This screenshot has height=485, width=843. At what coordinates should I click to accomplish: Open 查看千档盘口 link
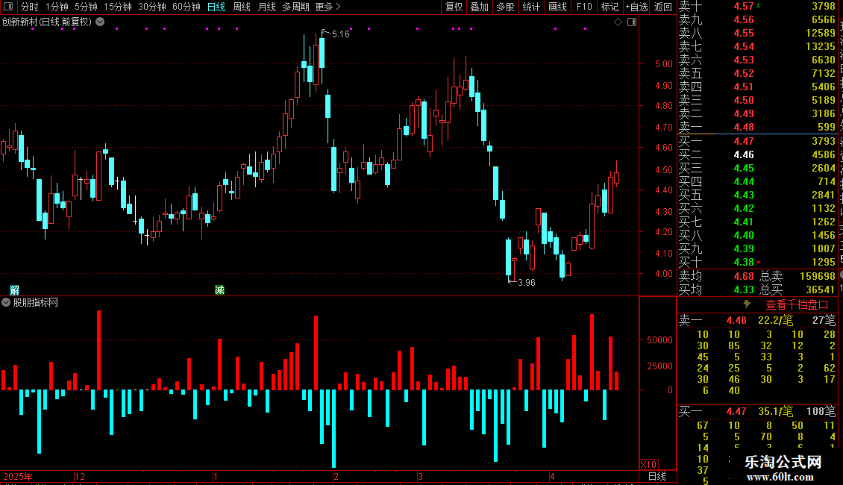tap(797, 305)
